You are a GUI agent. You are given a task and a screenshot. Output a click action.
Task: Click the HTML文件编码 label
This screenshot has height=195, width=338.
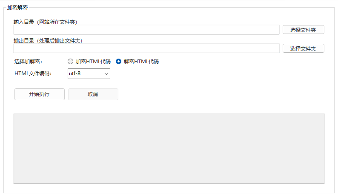[33, 73]
